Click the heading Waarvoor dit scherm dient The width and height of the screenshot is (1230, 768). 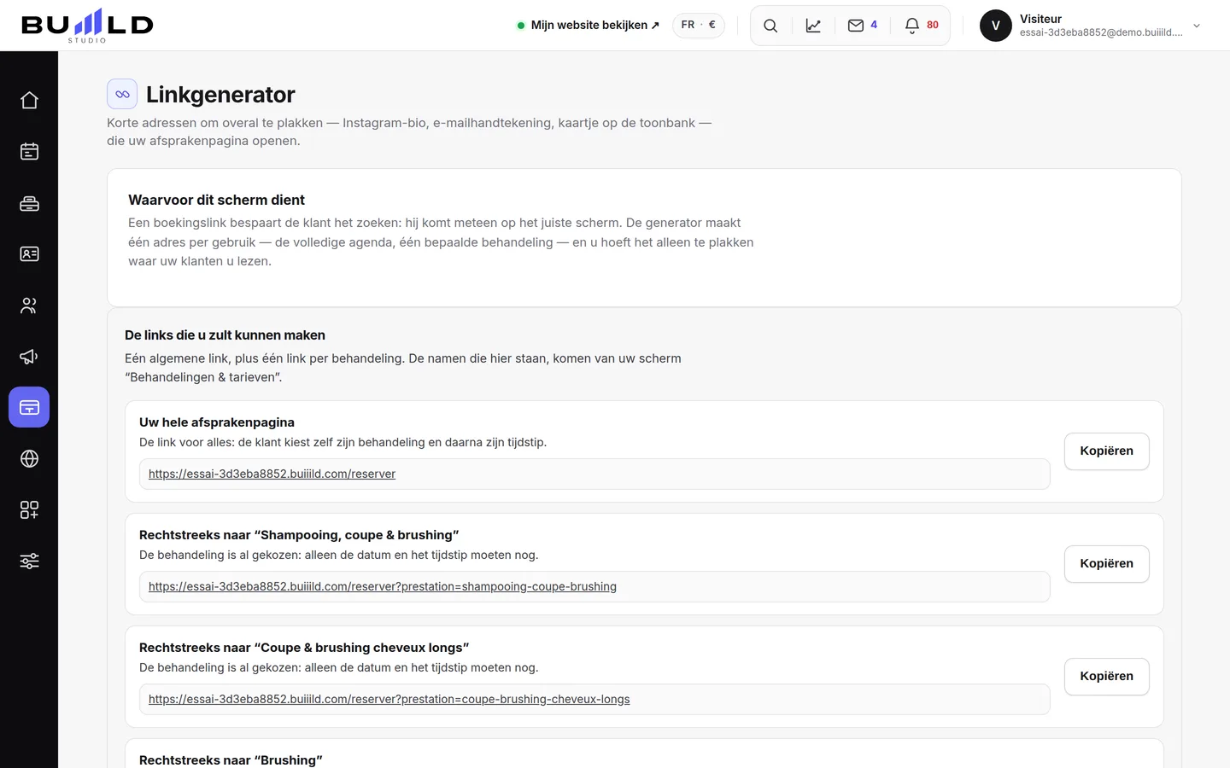click(x=216, y=200)
